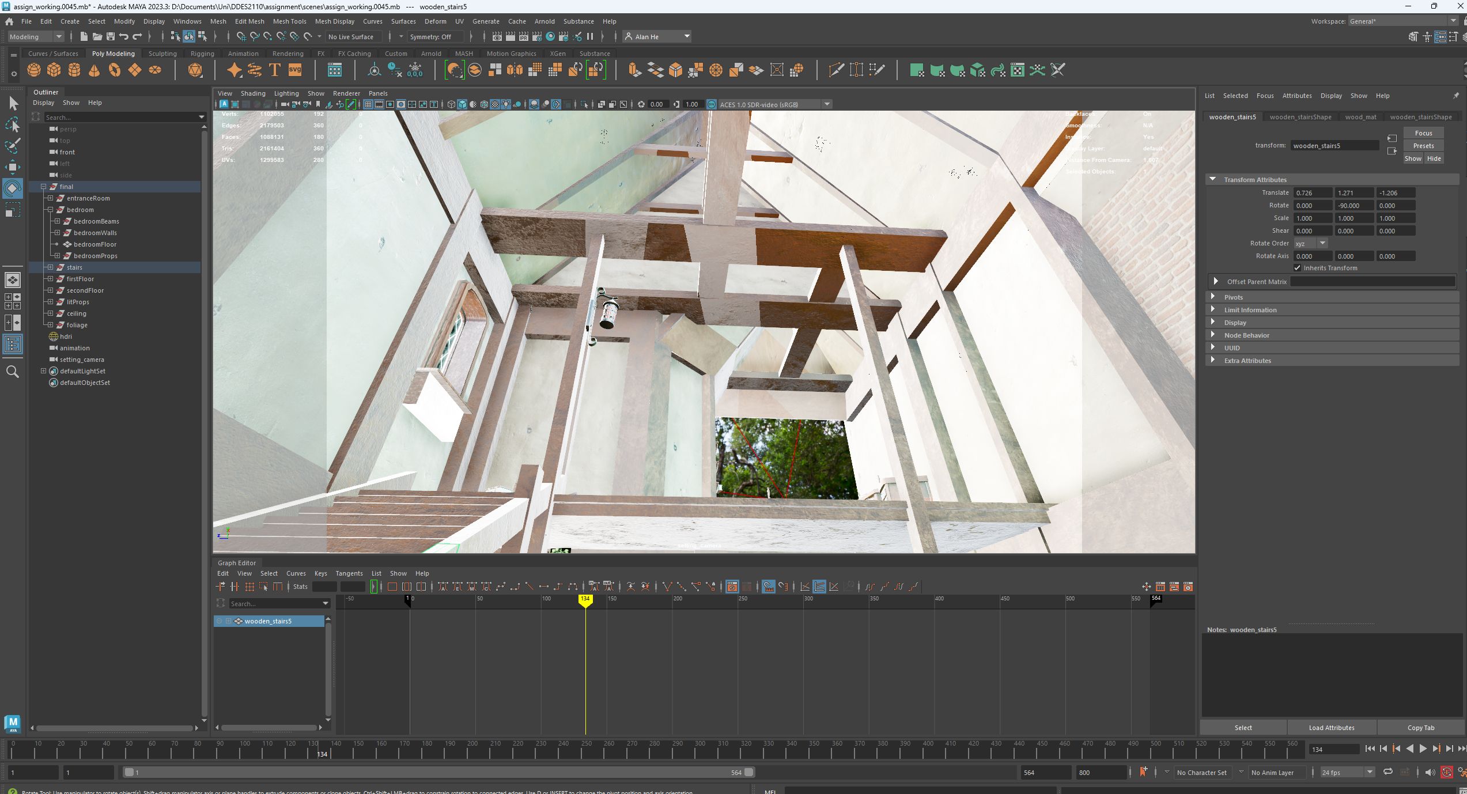Create a polygon cube from the shelf
This screenshot has width=1467, height=794.
54,70
